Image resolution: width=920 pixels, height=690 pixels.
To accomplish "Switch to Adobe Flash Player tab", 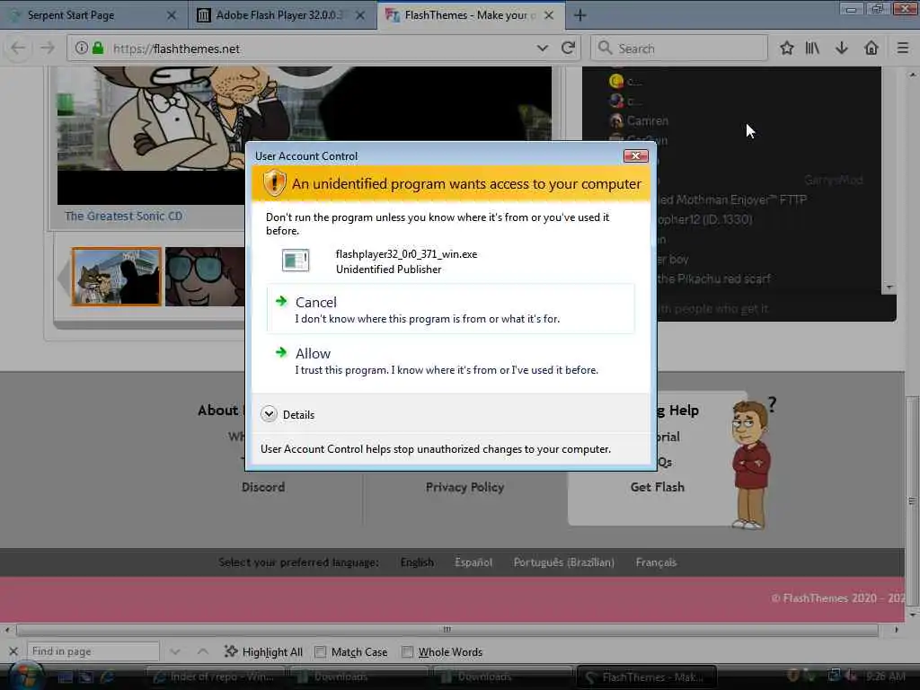I will 279,15.
